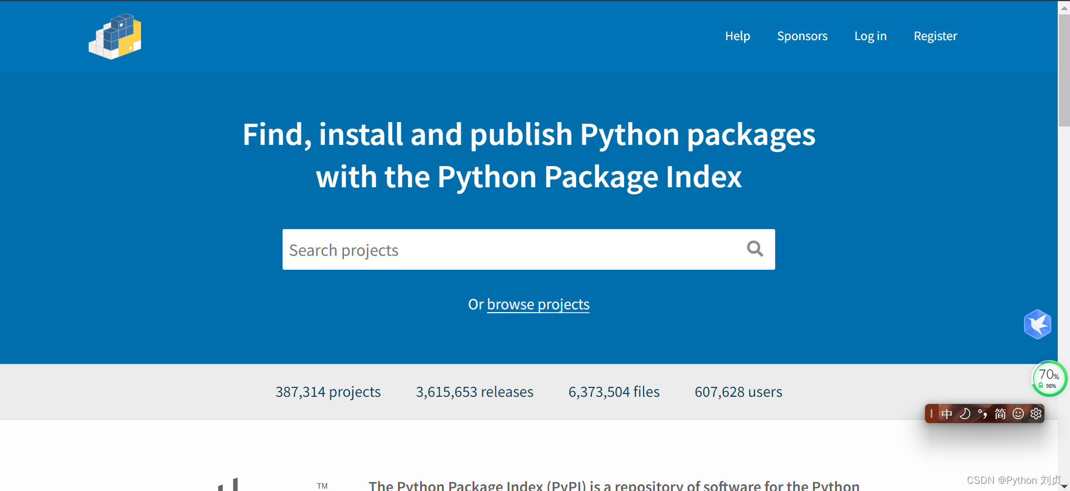
Task: Follow the browse projects link
Action: (x=538, y=304)
